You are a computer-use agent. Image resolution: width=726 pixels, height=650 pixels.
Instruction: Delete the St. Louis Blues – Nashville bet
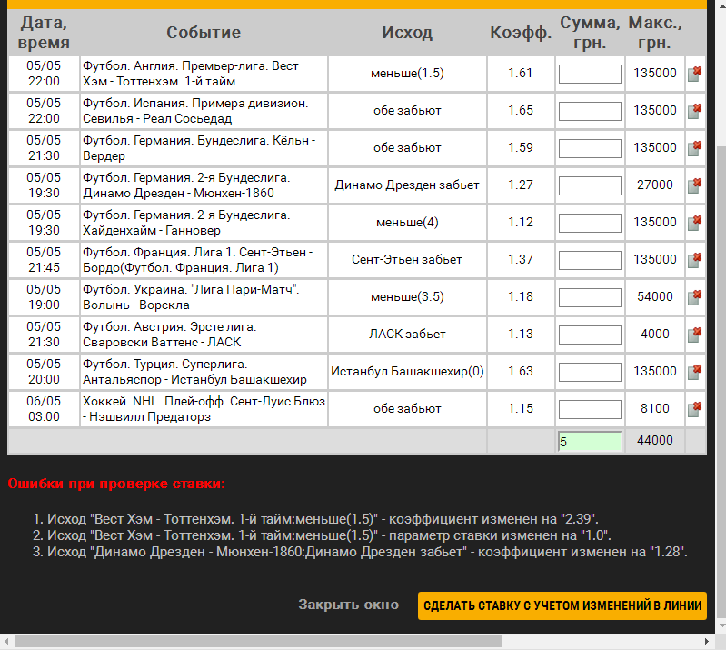coord(694,409)
